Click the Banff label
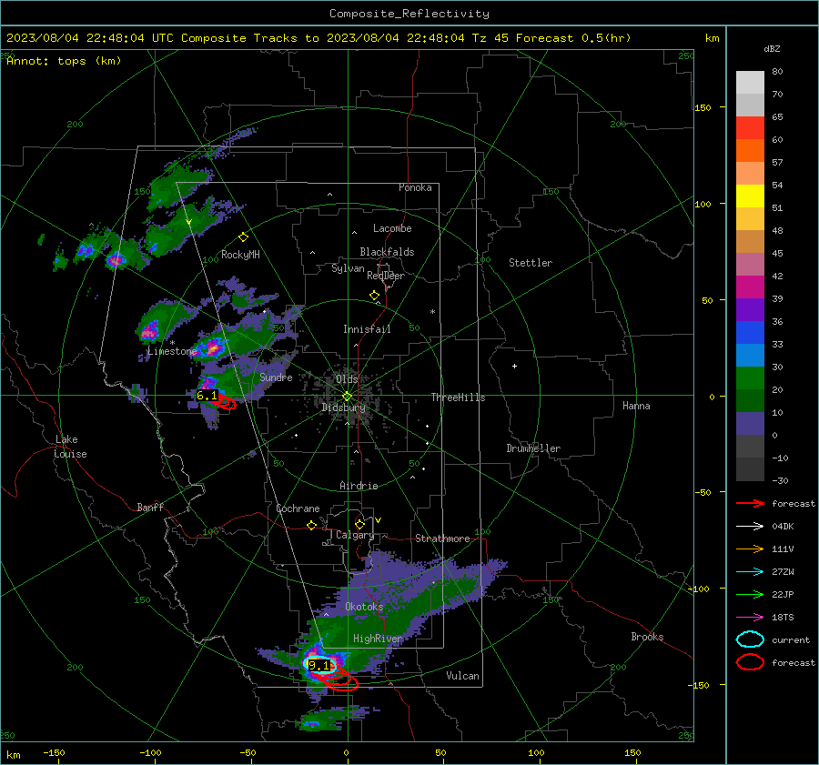819x765 pixels. tap(150, 508)
